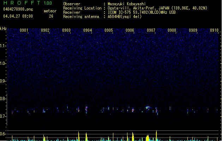Click the 0906 time marker
Screen dimensions: 222x141
pyautogui.click(x=130, y=30)
